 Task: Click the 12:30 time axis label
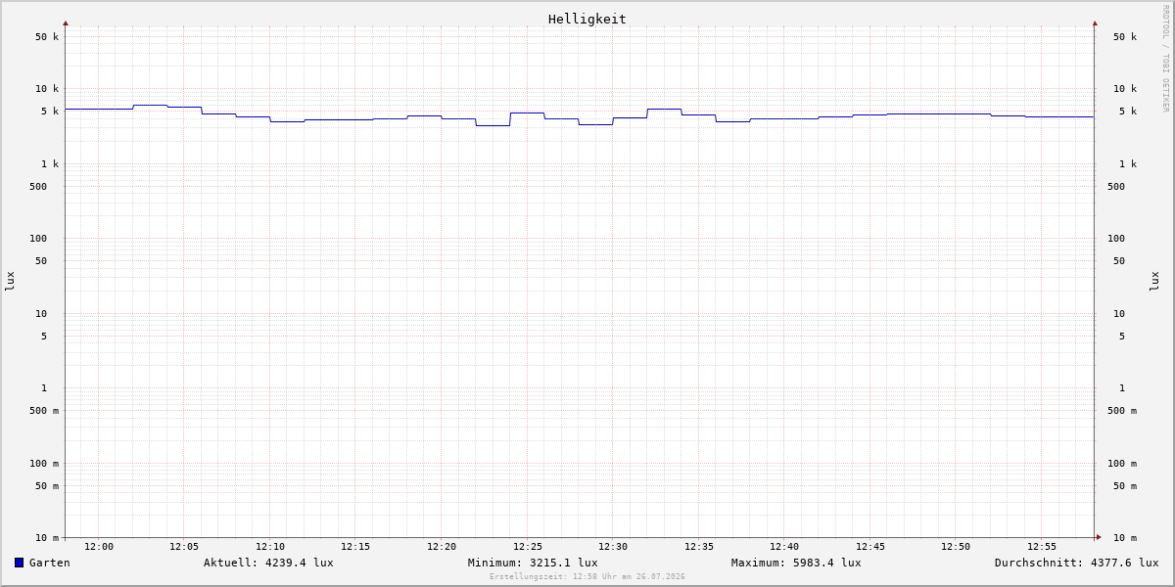click(613, 547)
